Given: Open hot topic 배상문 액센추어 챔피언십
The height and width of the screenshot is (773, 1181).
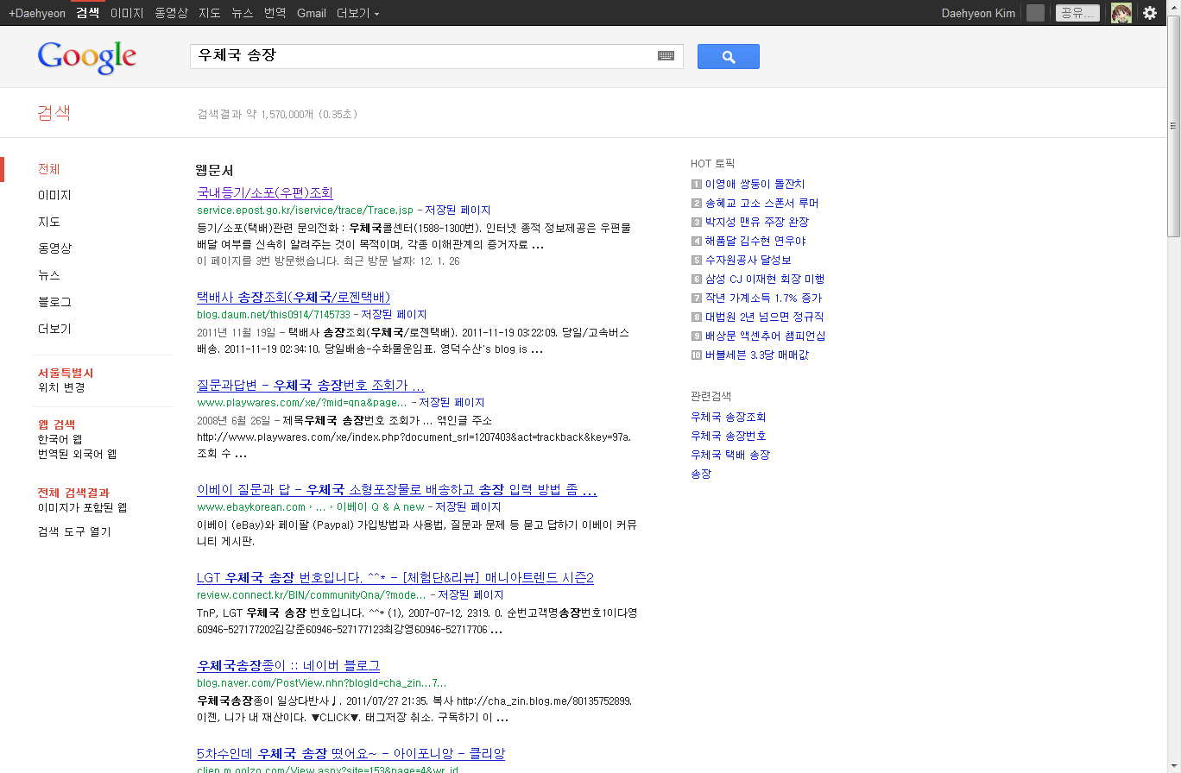Looking at the screenshot, I should pyautogui.click(x=766, y=336).
